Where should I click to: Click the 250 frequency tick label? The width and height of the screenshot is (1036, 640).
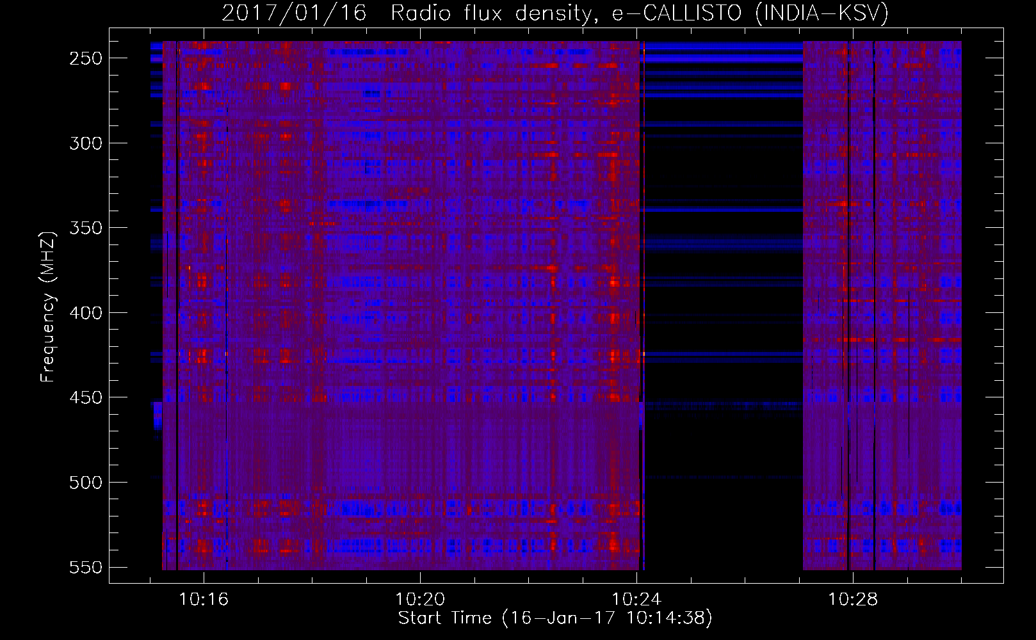[86, 58]
